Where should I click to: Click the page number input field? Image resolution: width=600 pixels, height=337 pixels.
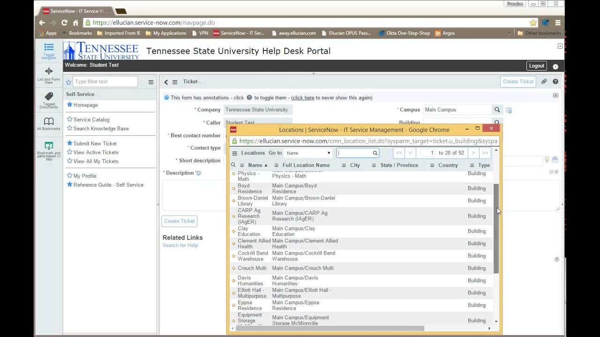click(x=427, y=153)
